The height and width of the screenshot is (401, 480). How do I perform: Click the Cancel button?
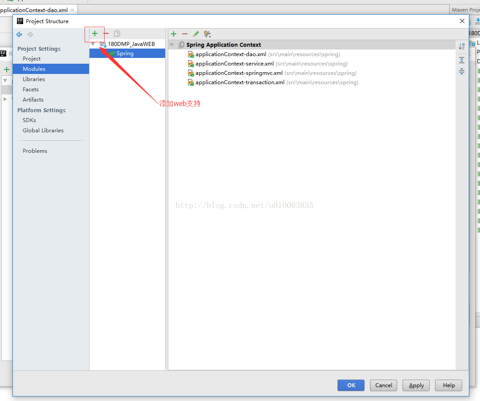click(383, 385)
